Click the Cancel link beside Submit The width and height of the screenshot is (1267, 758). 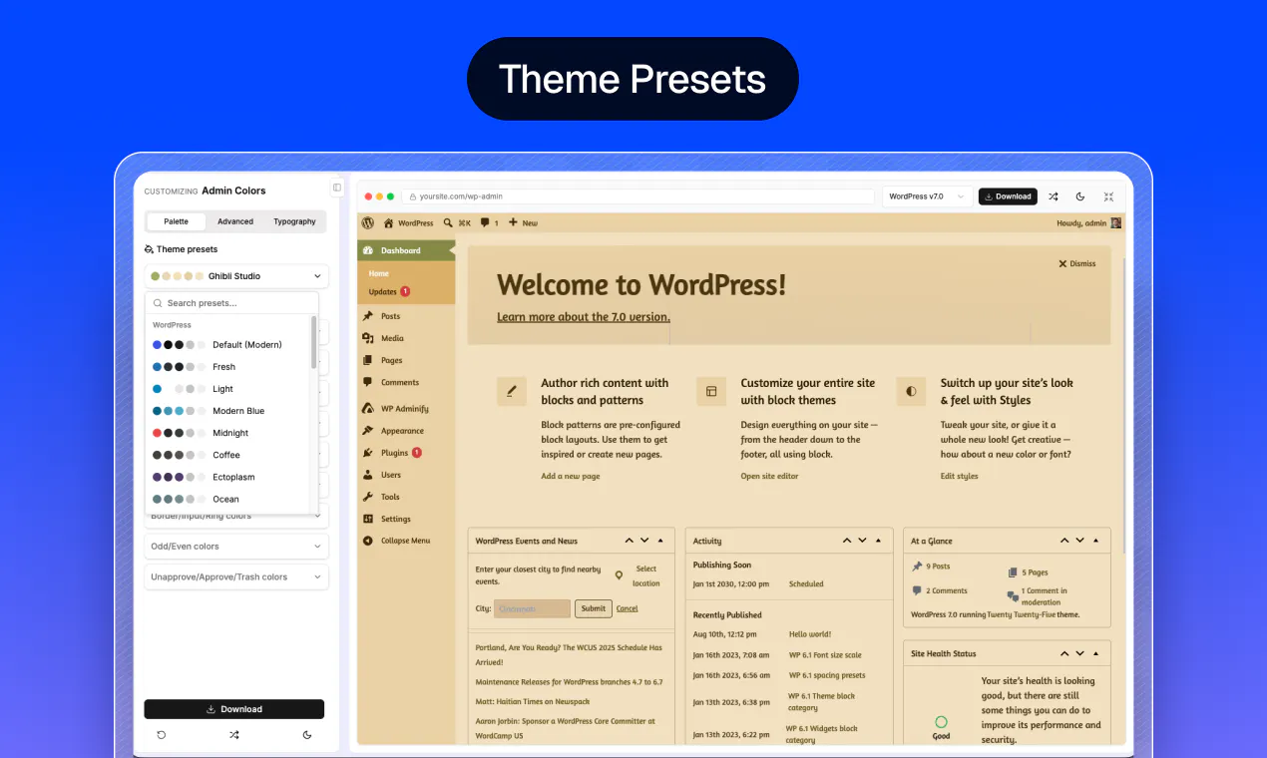pos(628,608)
